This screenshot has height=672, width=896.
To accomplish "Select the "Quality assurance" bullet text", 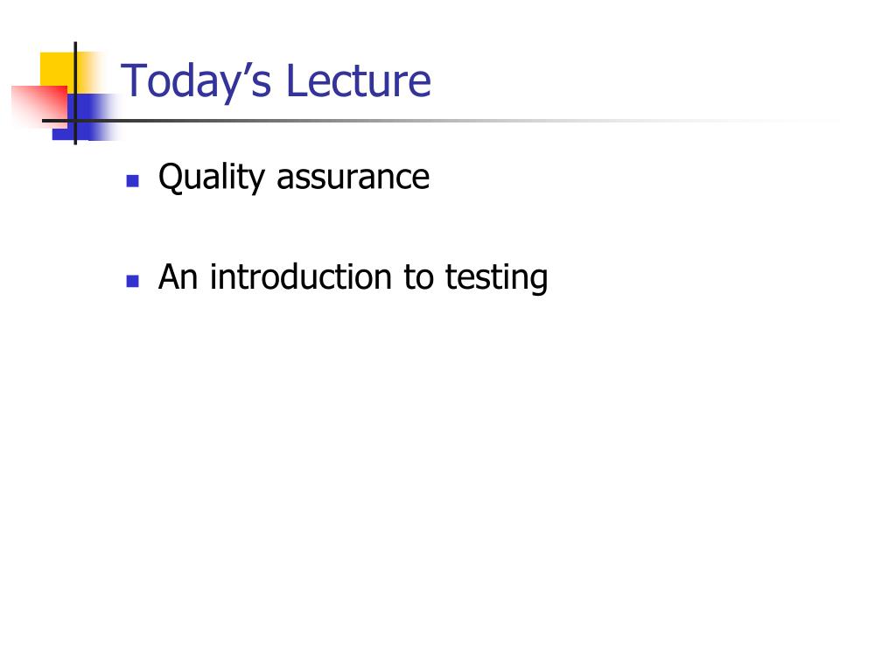I will click(294, 177).
